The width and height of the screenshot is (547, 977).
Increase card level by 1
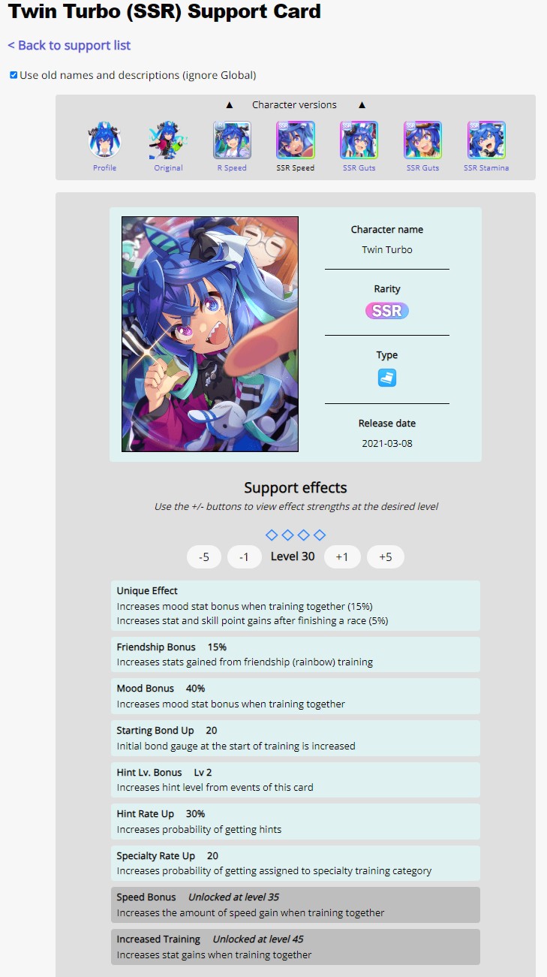click(342, 557)
